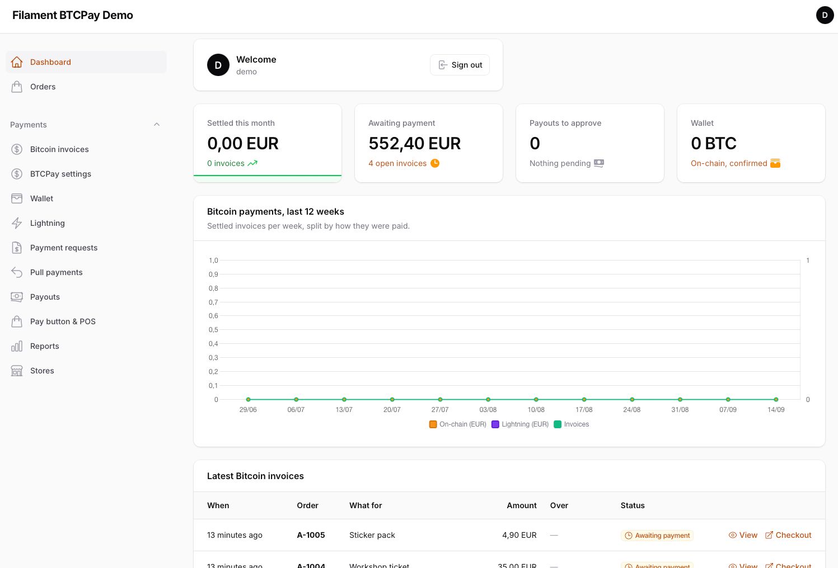Click the Lightning bolt icon
Viewport: 838px width, 568px height.
tap(17, 223)
